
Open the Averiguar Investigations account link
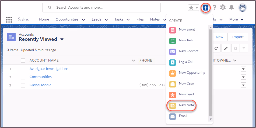tap(49, 69)
